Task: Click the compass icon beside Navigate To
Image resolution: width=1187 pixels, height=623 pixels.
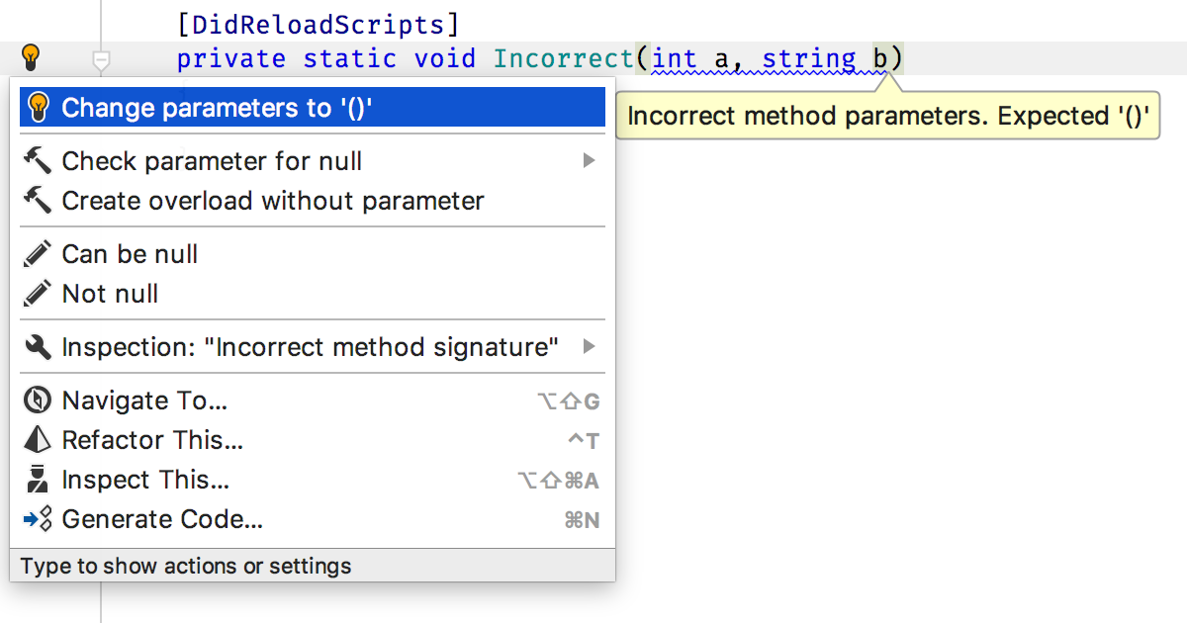Action: tap(38, 400)
